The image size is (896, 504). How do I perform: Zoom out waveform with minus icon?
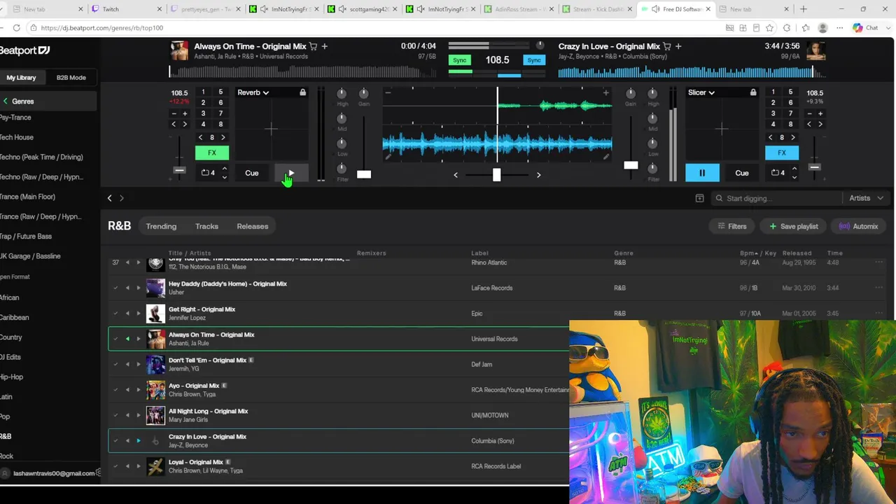coord(388,92)
